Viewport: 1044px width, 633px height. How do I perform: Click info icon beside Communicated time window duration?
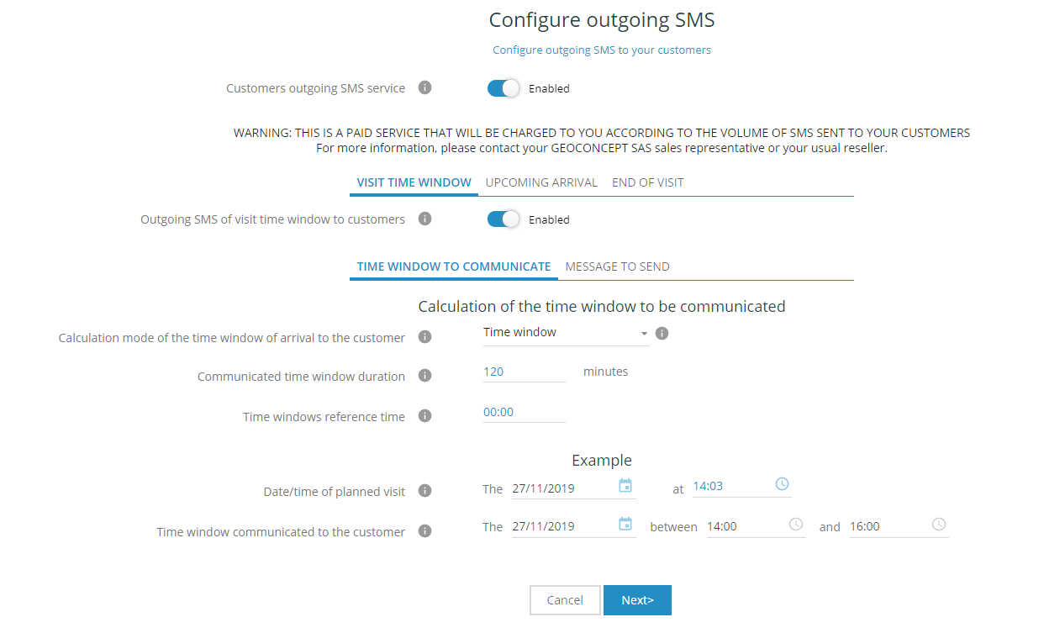point(425,376)
